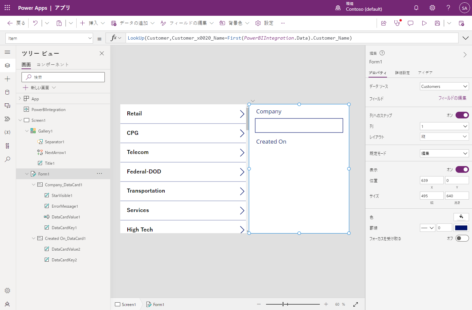Open the border style dropdown

tap(428, 228)
